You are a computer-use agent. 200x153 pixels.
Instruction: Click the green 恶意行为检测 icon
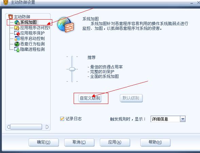pos(17,44)
